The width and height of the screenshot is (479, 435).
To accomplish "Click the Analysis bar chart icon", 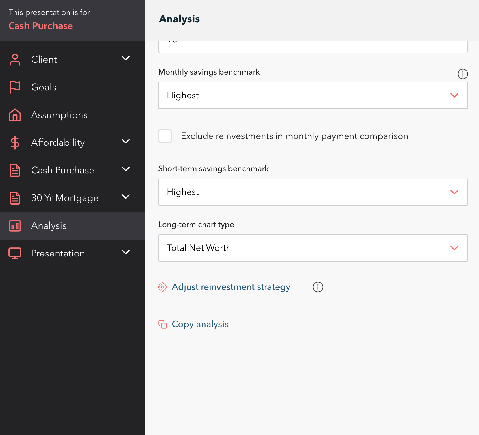I will [15, 226].
